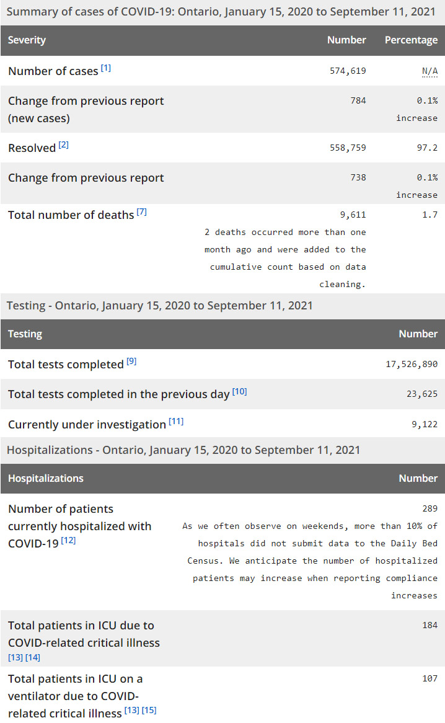
Task: Click footnote 12 for currently hospitalized patients
Action: [x=68, y=541]
